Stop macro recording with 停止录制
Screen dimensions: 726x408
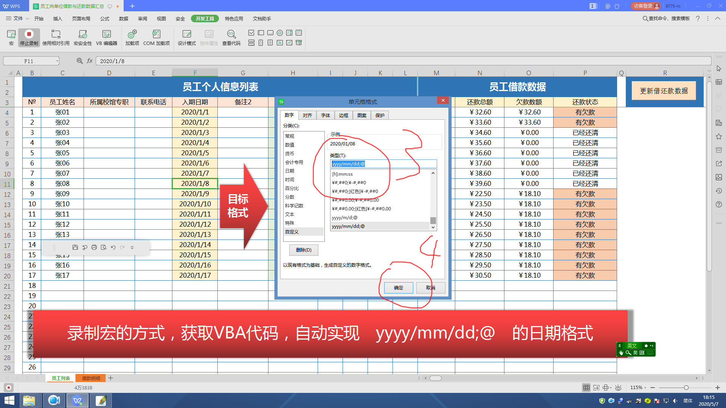(29, 37)
